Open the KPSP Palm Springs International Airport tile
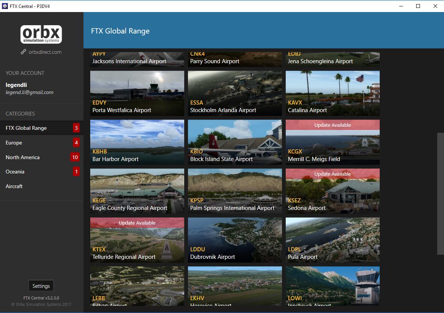Screen dimensions: 444x313 coord(235,191)
